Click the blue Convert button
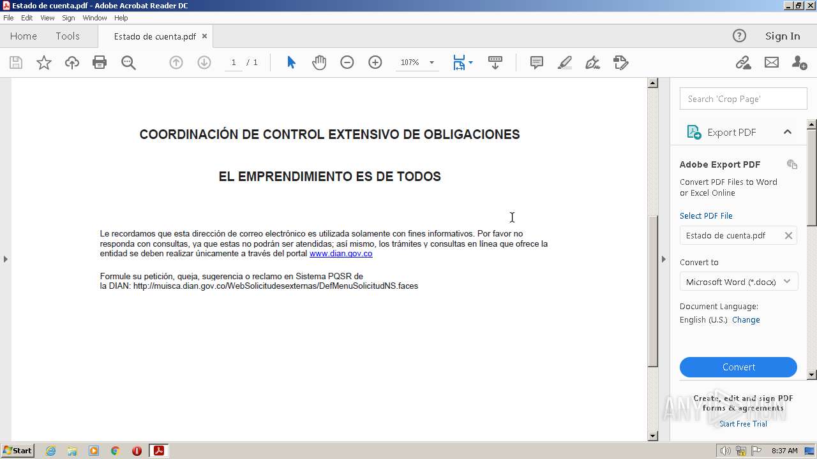Screen dimensions: 817x459 [738, 367]
